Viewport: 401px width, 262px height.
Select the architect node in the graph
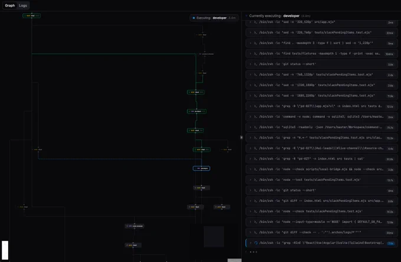click(196, 111)
